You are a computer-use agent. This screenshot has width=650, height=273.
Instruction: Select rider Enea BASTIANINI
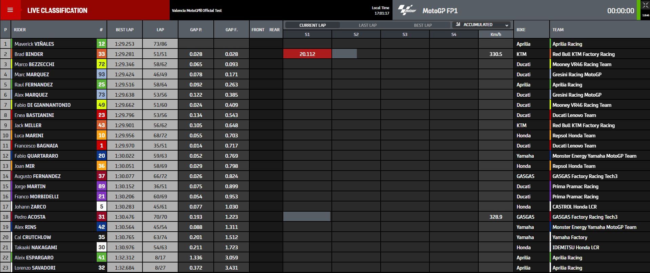coord(34,115)
